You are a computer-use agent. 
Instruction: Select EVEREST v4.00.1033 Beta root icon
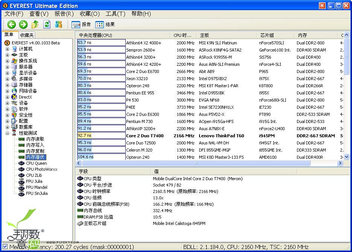7,43
